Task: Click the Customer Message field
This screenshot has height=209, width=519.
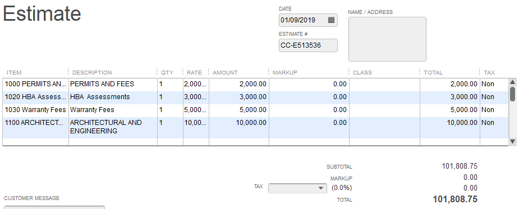Action: (x=54, y=207)
